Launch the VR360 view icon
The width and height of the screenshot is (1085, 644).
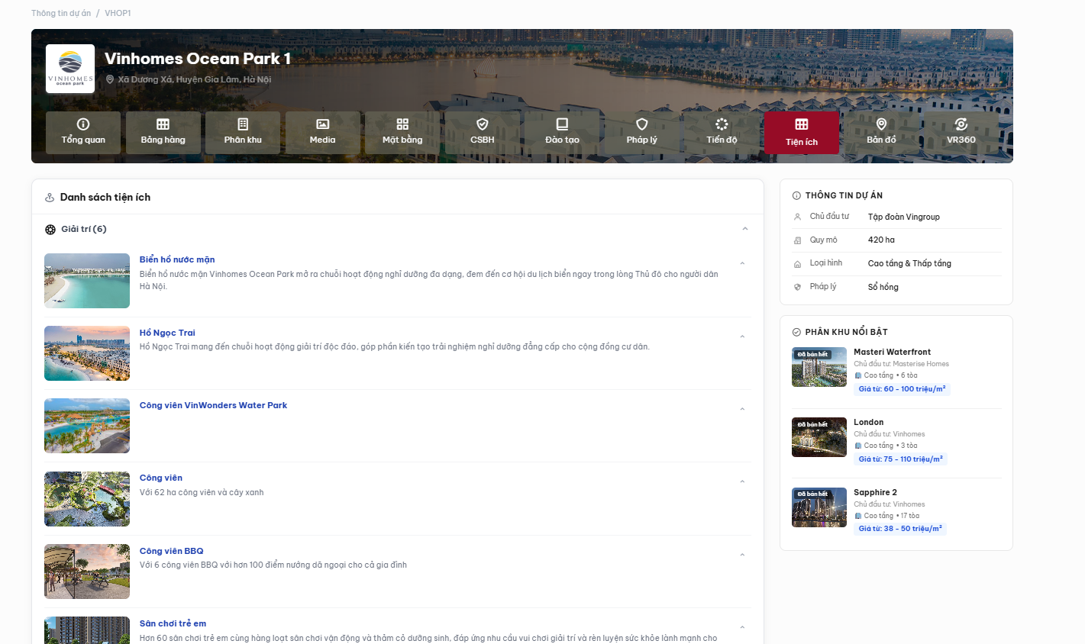(x=961, y=124)
